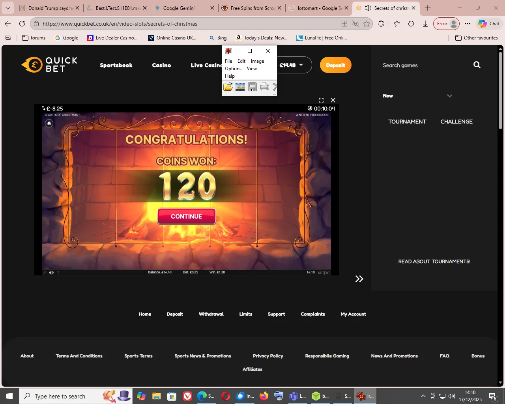Refresh the page
This screenshot has width=505, height=404.
click(22, 24)
